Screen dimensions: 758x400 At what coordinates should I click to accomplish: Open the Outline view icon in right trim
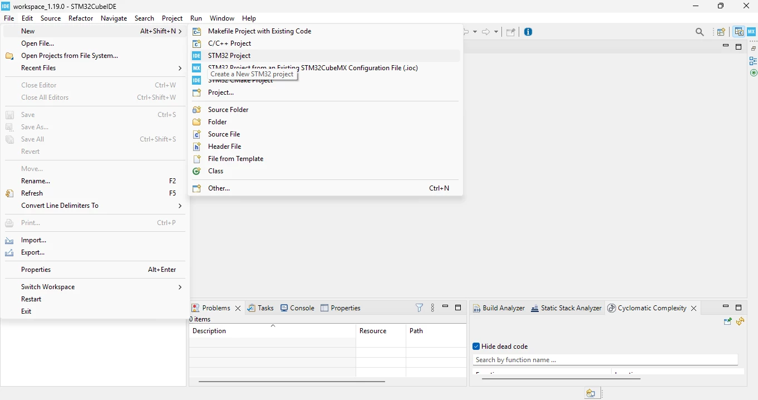tap(754, 61)
